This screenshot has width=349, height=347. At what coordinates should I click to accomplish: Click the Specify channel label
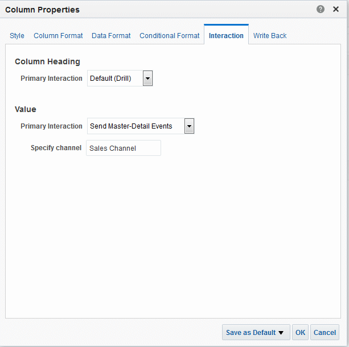[x=56, y=148]
